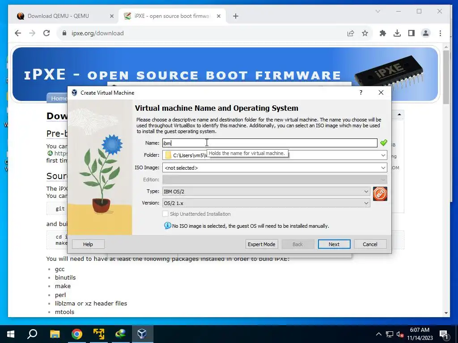Open Chrome profile avatar
This screenshot has width=458, height=343.
click(x=426, y=33)
